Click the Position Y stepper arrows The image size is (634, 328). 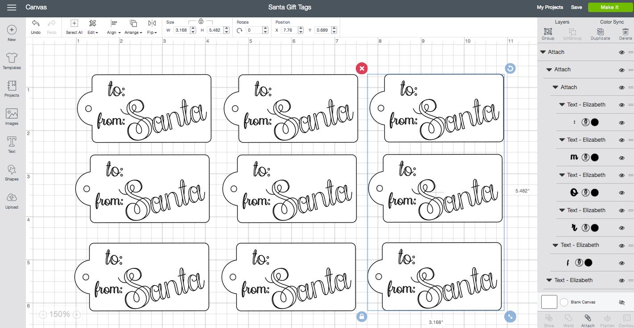334,30
